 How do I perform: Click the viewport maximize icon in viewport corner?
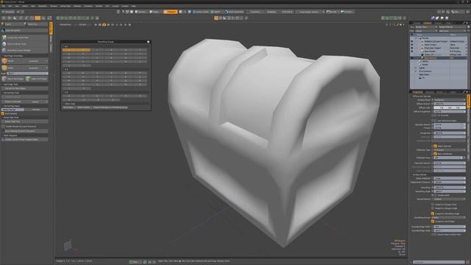[x=397, y=24]
